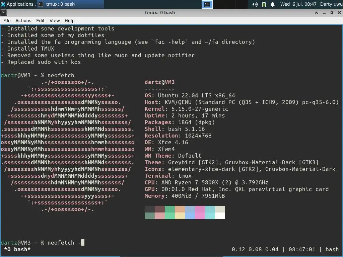Click the 'Packages: 1864 (dpkg)' line

coord(180,122)
